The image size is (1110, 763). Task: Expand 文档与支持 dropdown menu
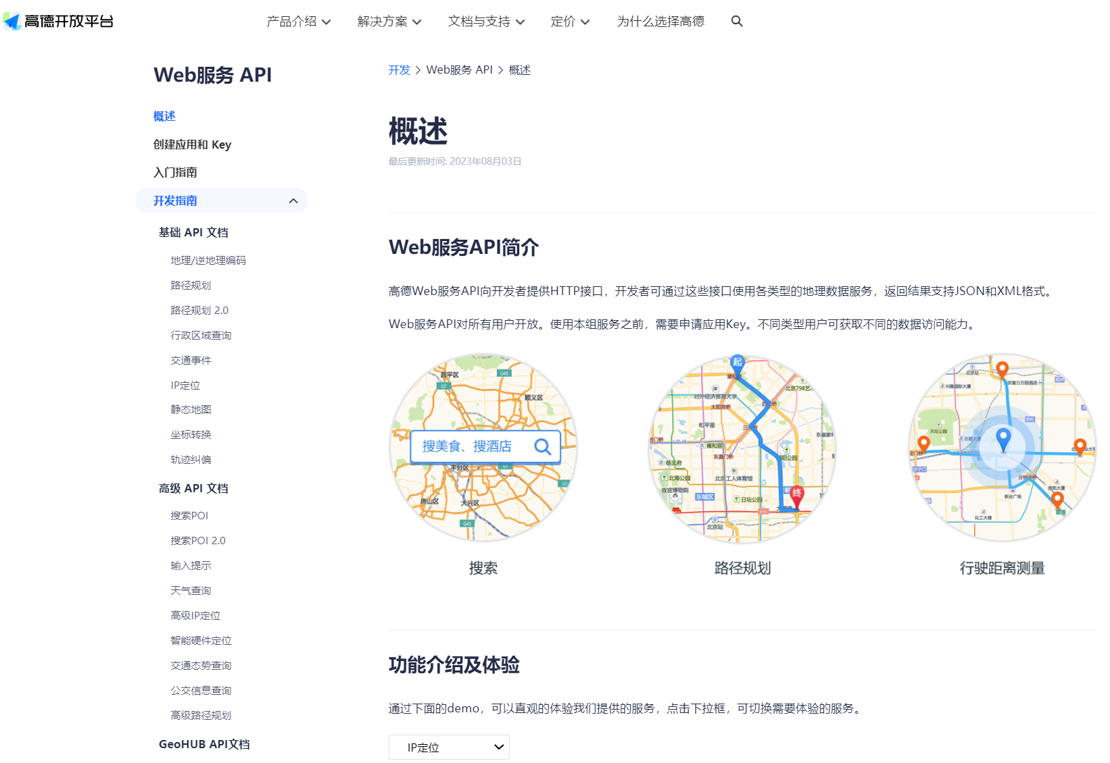487,21
